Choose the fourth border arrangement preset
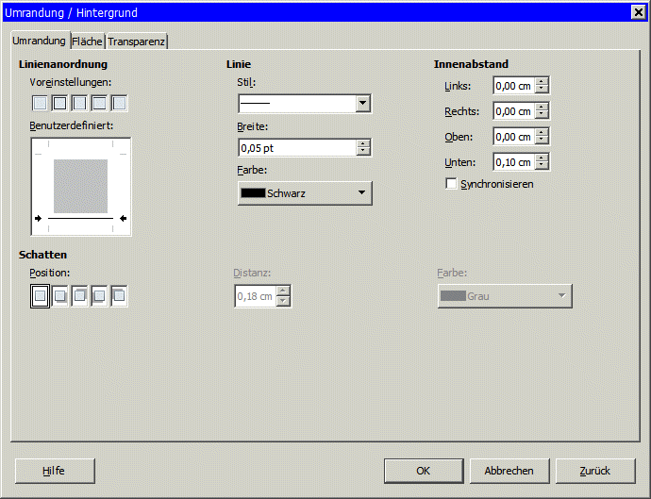The image size is (651, 499). click(99, 103)
